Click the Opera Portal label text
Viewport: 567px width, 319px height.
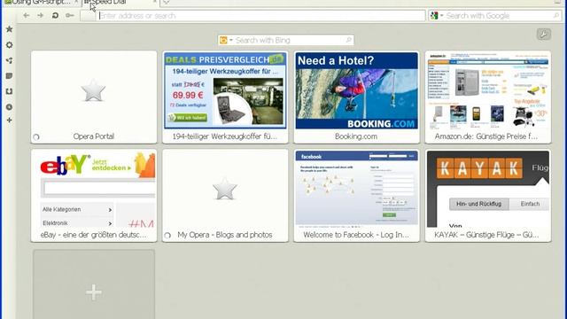pos(94,136)
